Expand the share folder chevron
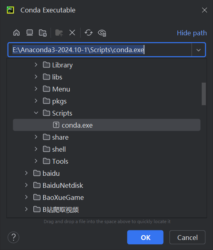 click(36, 137)
